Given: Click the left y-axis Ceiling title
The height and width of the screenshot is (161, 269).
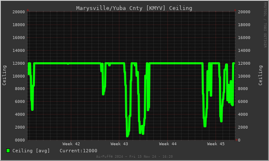Looking at the screenshot, I should [x=4, y=75].
